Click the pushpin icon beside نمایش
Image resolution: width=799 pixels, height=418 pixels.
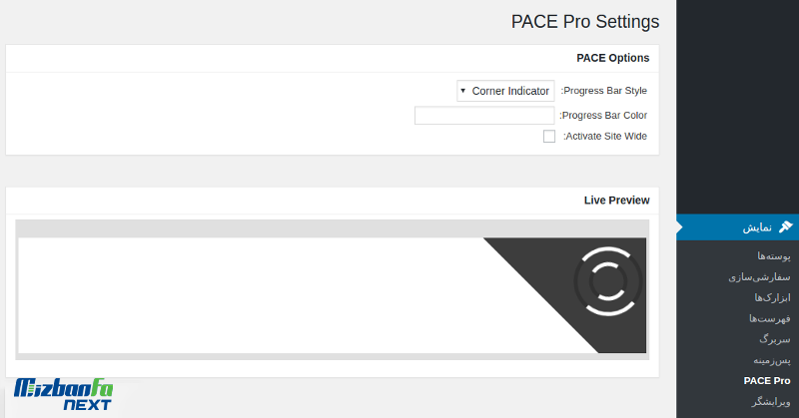click(x=785, y=227)
